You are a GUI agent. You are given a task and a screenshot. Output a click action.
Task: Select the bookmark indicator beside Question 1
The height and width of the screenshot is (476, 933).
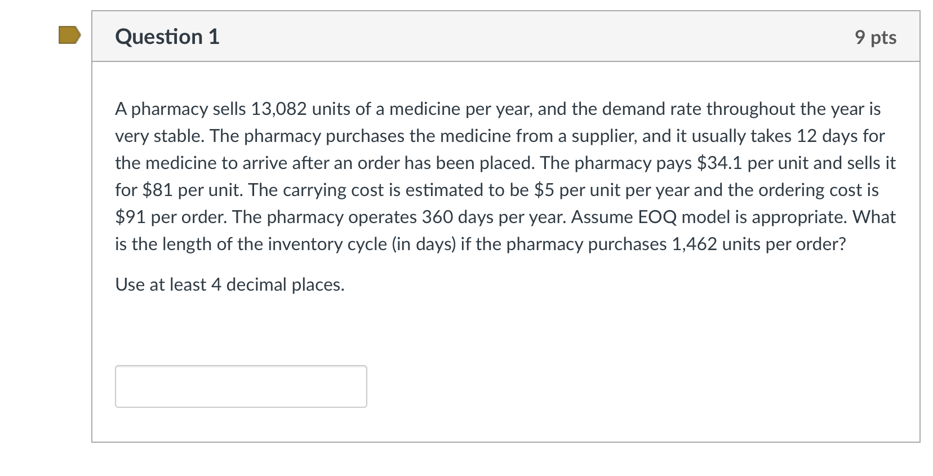click(68, 35)
